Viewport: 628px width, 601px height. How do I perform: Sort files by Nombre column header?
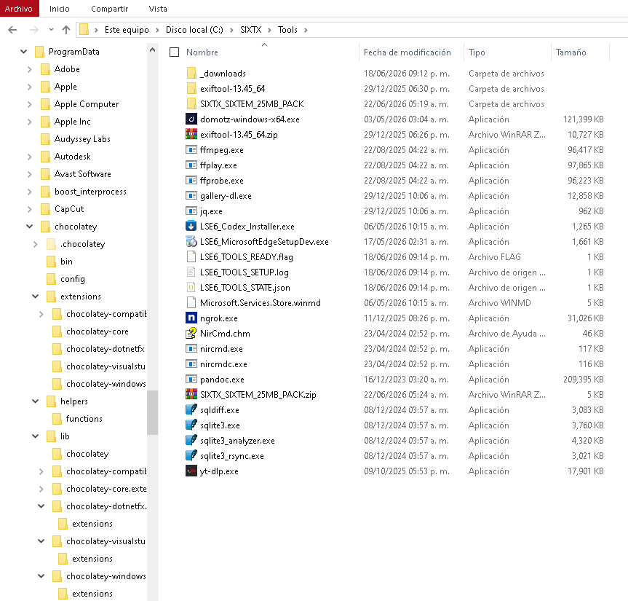[x=202, y=52]
